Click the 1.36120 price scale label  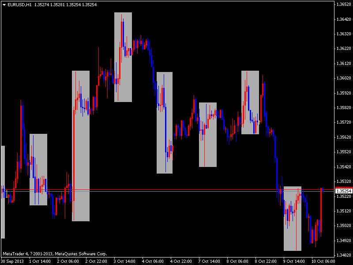344,64
